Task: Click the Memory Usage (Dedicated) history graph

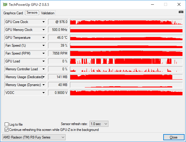Action: point(126,77)
